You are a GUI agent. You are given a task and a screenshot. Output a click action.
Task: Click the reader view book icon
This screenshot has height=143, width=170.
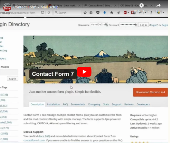pyautogui.click(x=42, y=13)
